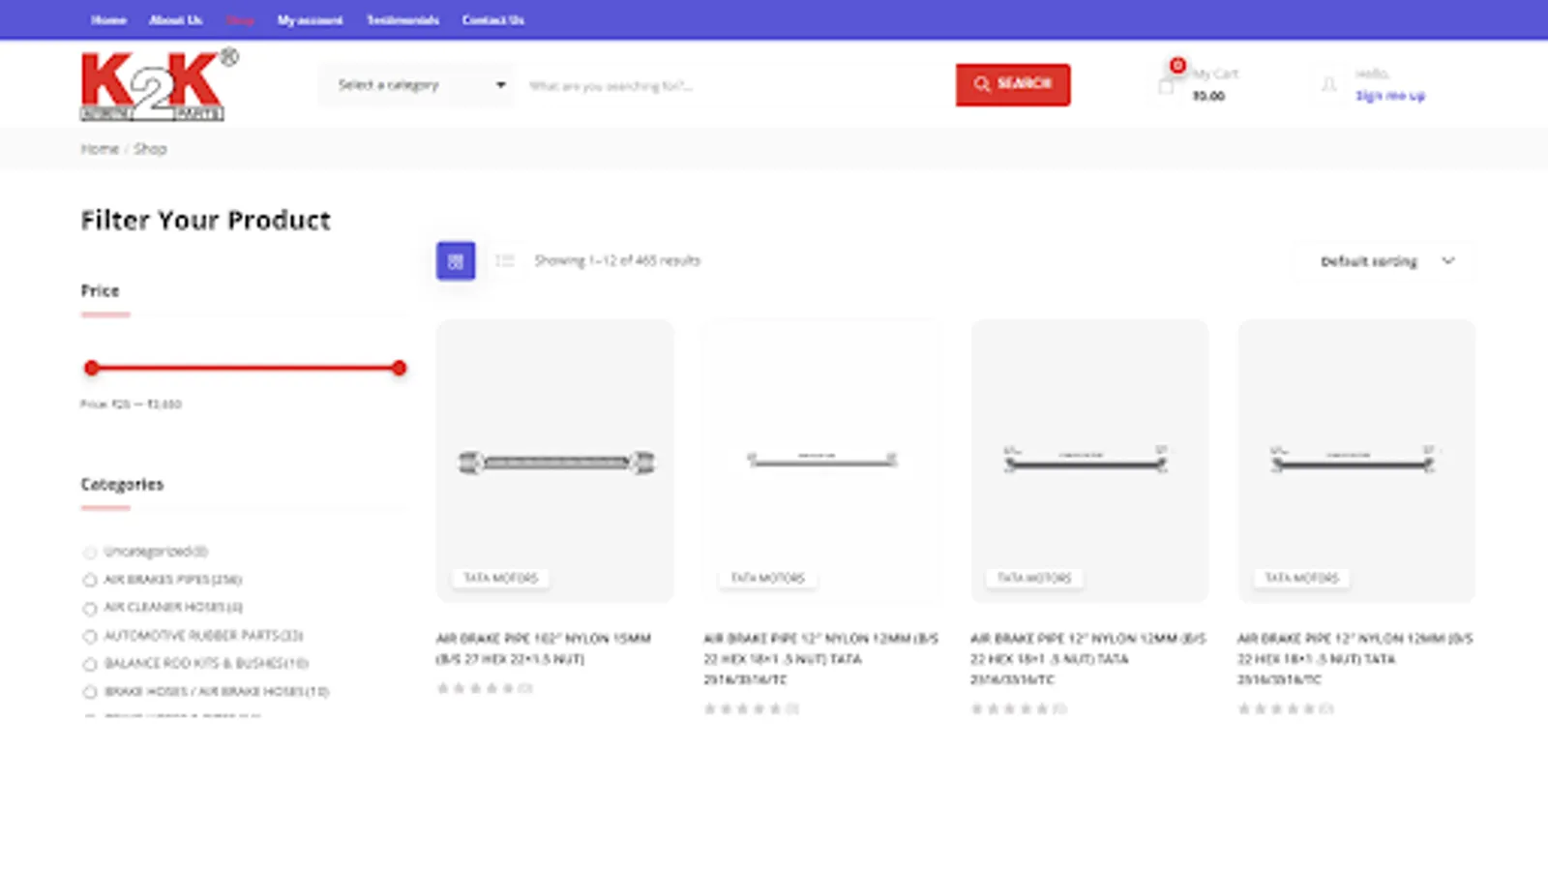
Task: Select the AUTOMOTIVE RUBBER PARTS radio button
Action: (x=90, y=637)
